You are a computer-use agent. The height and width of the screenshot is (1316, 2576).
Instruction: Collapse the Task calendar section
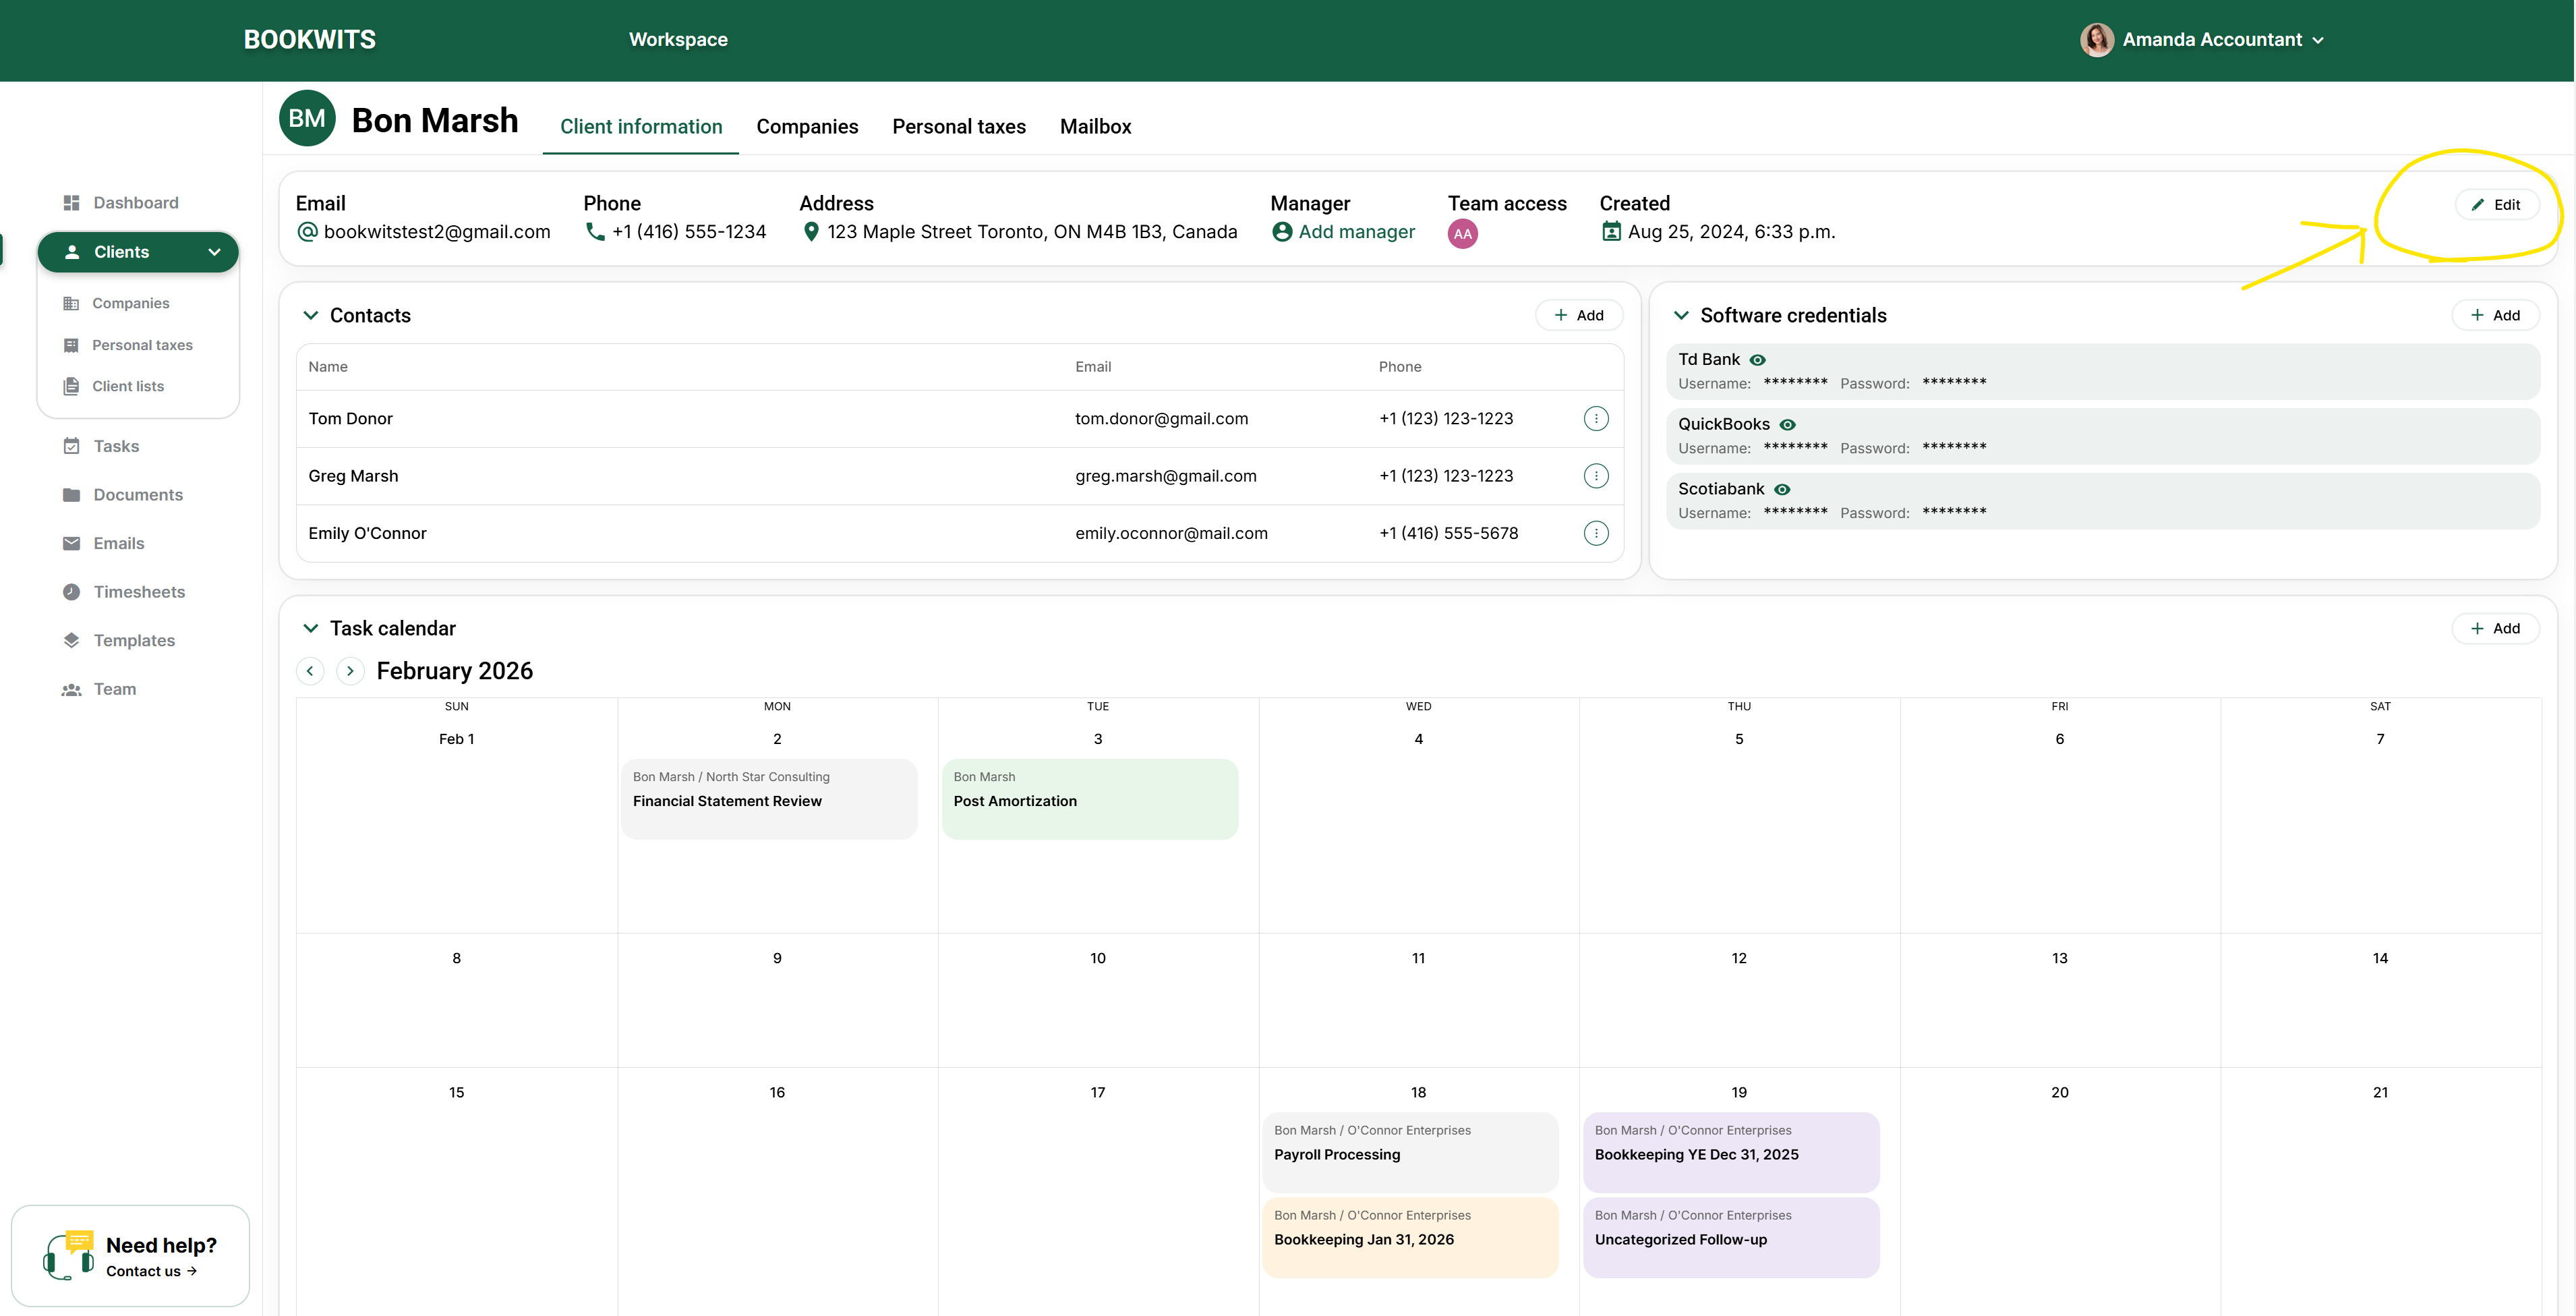[x=310, y=628]
